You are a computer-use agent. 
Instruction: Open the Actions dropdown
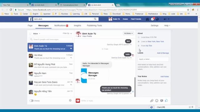coord(128,33)
